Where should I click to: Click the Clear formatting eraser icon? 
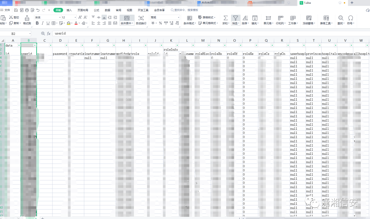click(x=84, y=23)
